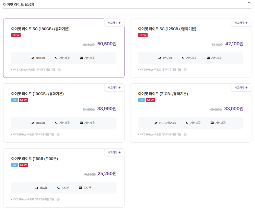Select the 42,100원 price on 125GB plan
Viewport: 255px width, 210px height.
234,44
